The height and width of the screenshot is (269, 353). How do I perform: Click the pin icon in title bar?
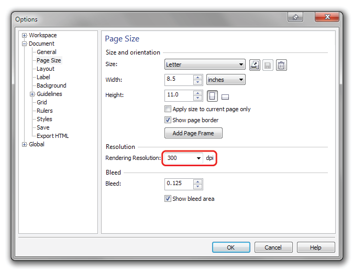[x=295, y=17]
